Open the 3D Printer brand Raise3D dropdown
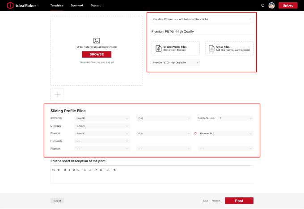The image size is (304, 209). point(102,118)
